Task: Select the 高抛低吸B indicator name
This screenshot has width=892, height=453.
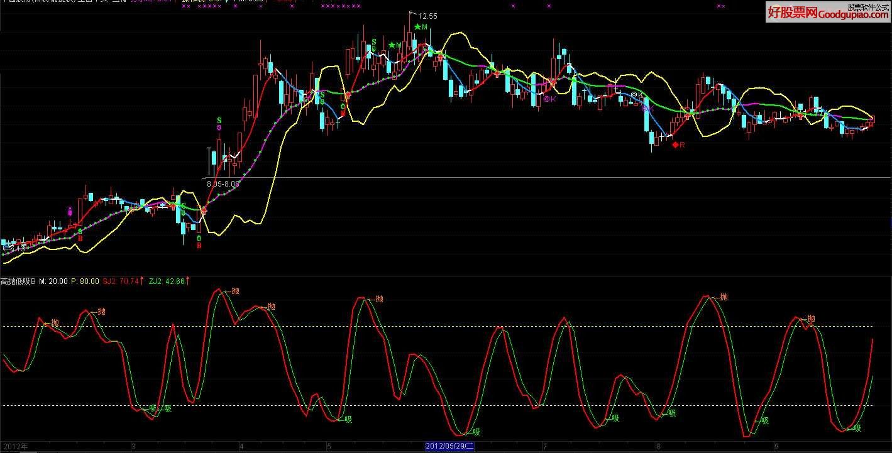Action: 18,281
